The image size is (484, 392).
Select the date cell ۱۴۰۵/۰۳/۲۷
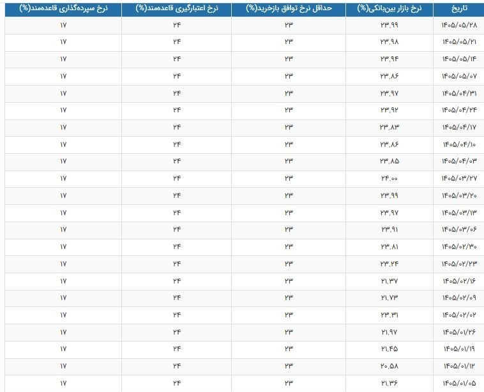pyautogui.click(x=458, y=179)
